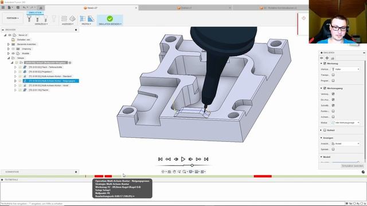Image resolution: width=367 pixels, height=206 pixels.
Task: Toggle the Werkzeugweg section checkbox
Action: coord(325,88)
